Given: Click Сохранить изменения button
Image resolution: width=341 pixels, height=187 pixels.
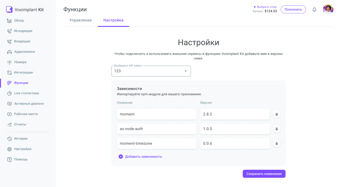Looking at the screenshot, I should click(264, 174).
